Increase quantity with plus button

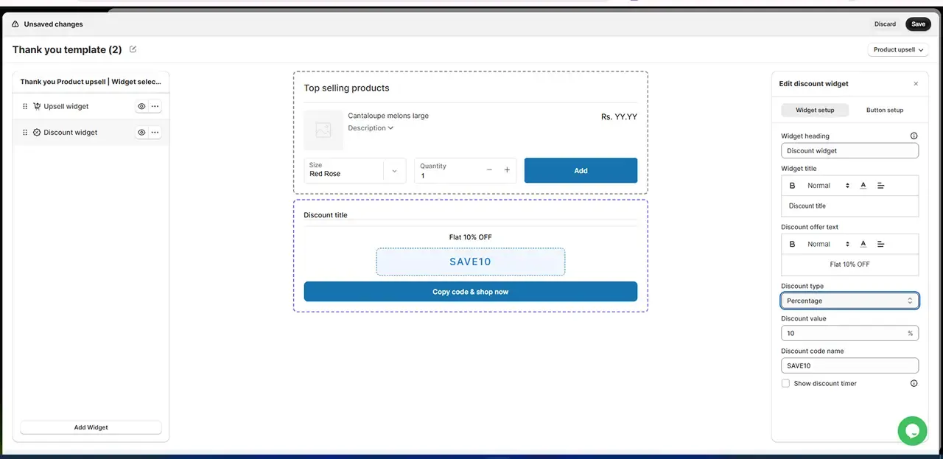(507, 170)
